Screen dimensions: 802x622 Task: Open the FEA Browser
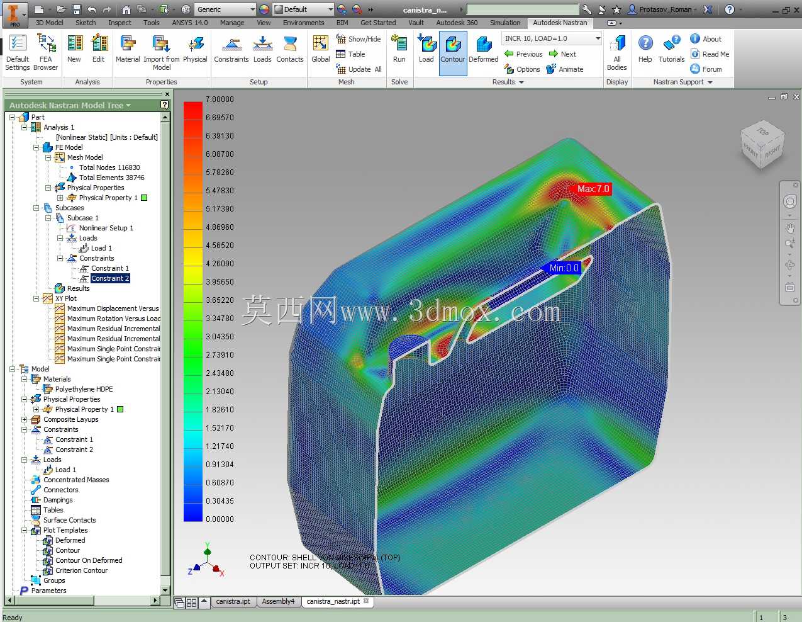45,52
